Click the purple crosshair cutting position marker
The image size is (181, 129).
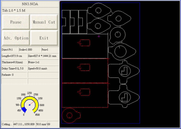tap(99, 36)
